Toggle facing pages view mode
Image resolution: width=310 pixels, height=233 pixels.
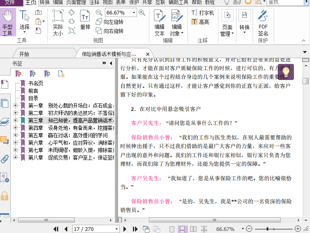pos(193,229)
